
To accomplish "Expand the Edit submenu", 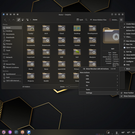I will click(x=99, y=79).
